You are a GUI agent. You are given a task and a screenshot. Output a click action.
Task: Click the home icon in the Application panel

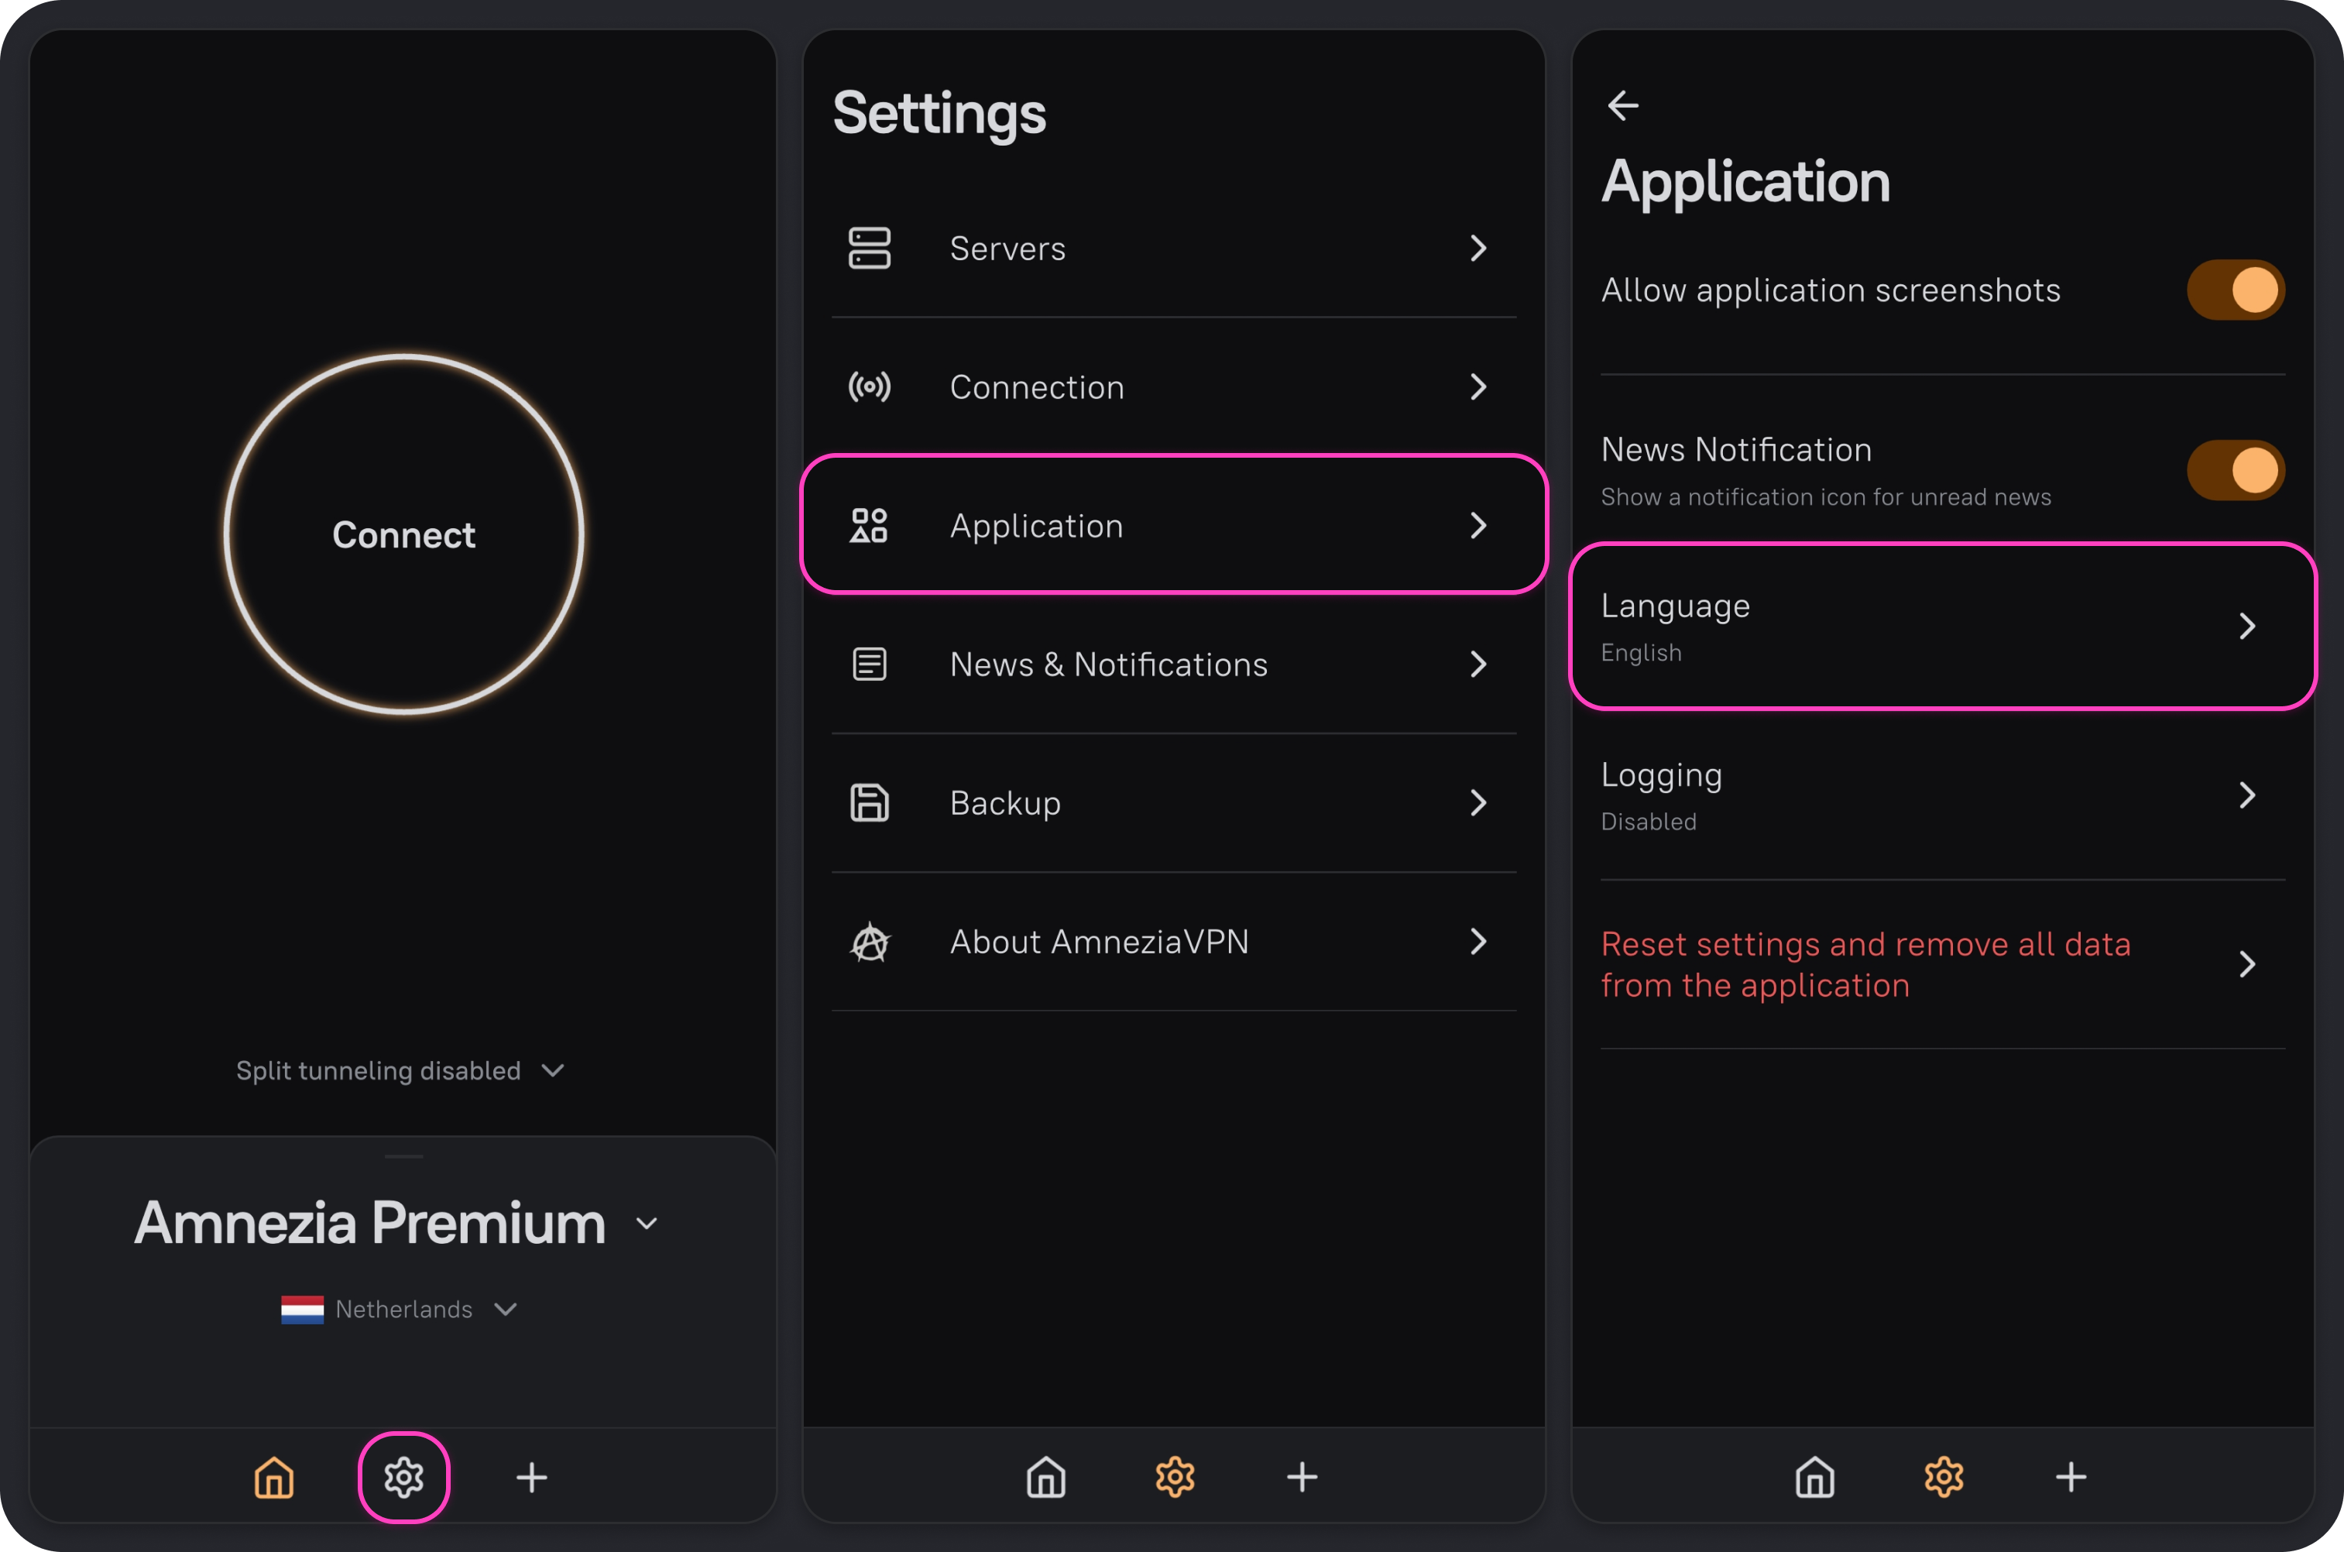[1814, 1478]
